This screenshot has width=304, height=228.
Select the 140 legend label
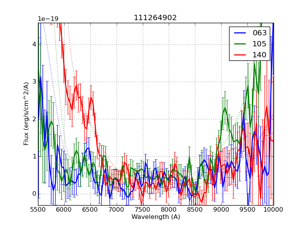pyautogui.click(x=260, y=55)
